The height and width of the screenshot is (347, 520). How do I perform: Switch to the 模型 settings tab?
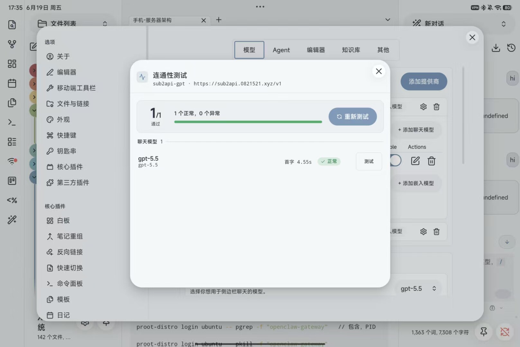tap(249, 50)
